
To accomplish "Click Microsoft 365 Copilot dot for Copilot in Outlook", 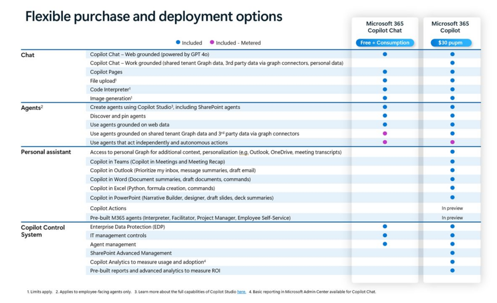I will tap(452, 170).
